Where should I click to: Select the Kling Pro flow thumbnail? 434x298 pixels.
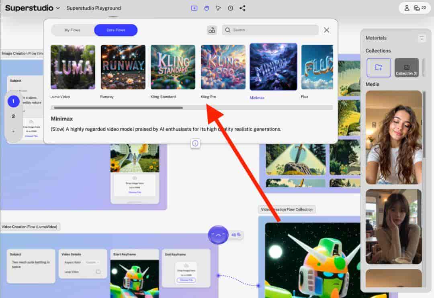click(x=223, y=67)
